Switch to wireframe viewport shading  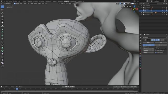(x=130, y=3)
